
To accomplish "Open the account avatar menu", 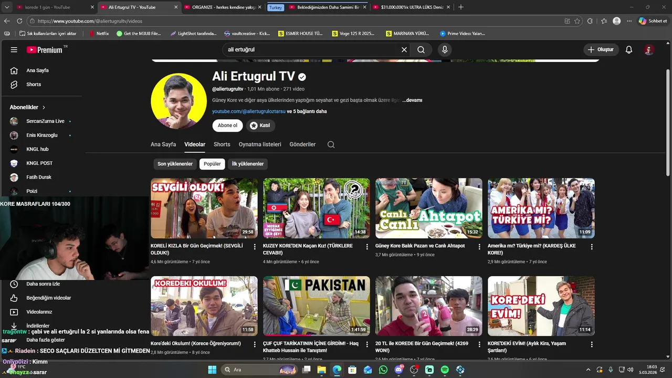I will point(649,50).
